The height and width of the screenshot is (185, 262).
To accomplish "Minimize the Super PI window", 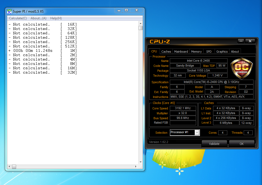I will 119,10.
